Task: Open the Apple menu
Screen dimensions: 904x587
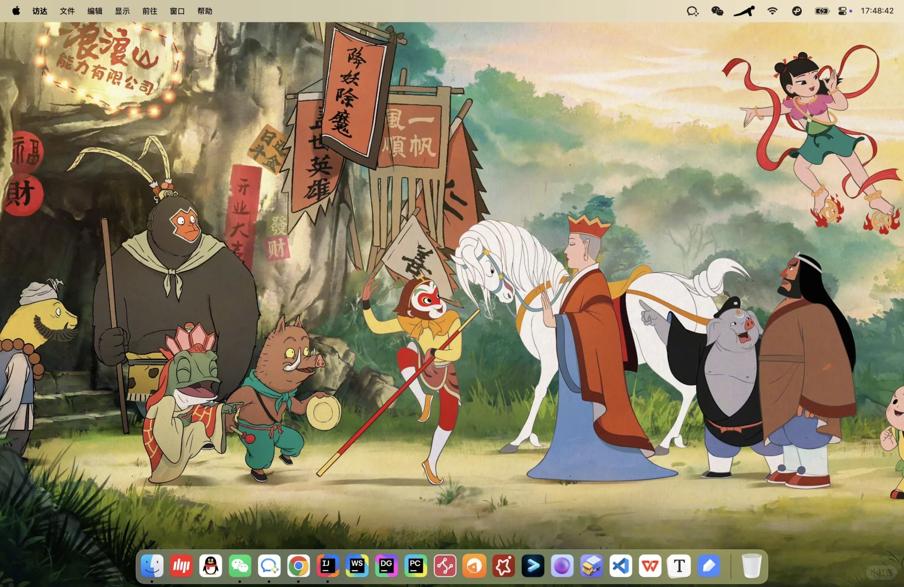Action: point(16,11)
